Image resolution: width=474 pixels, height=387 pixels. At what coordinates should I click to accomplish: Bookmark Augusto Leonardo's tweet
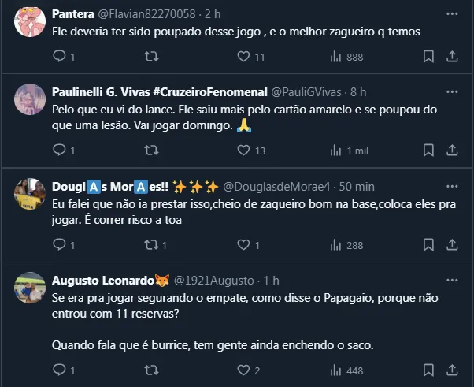click(428, 370)
